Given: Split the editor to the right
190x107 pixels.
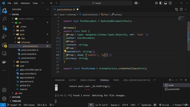Looking at the screenshot, I should coord(181,9).
